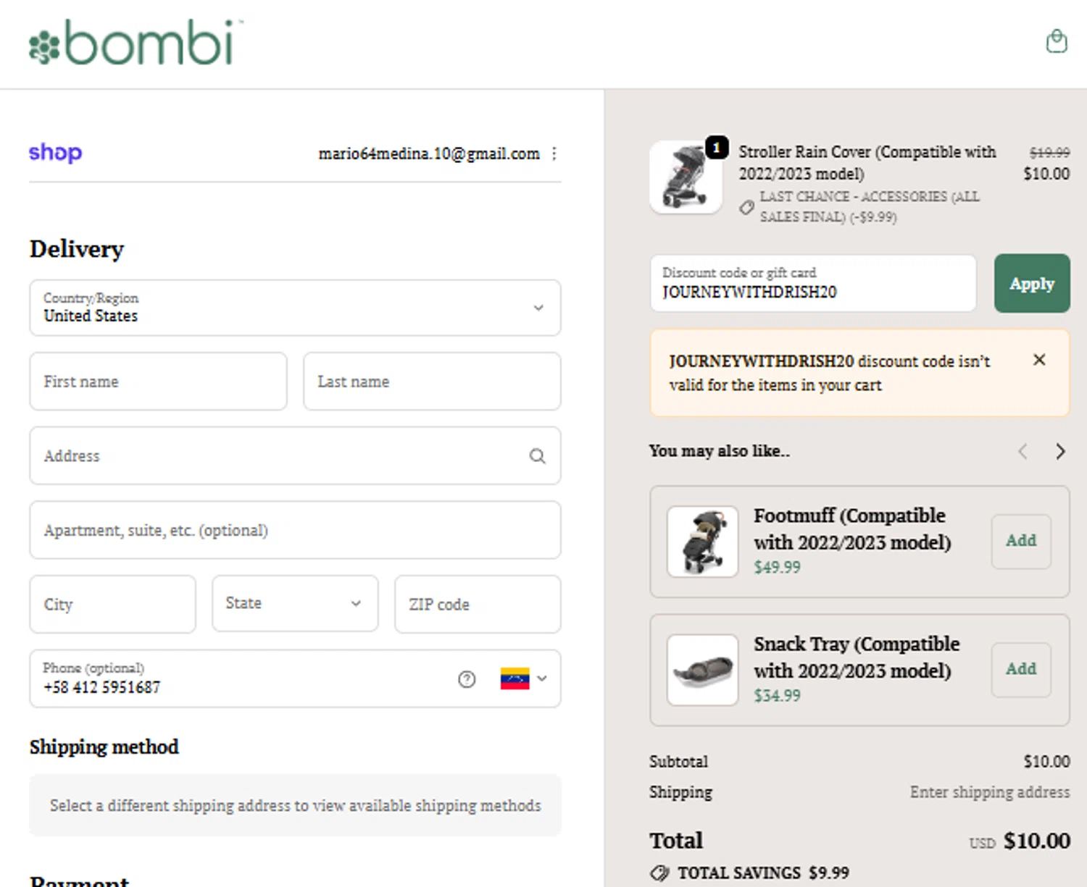Image resolution: width=1087 pixels, height=887 pixels.
Task: Click the $49.99 Footmuff price
Action: (777, 567)
